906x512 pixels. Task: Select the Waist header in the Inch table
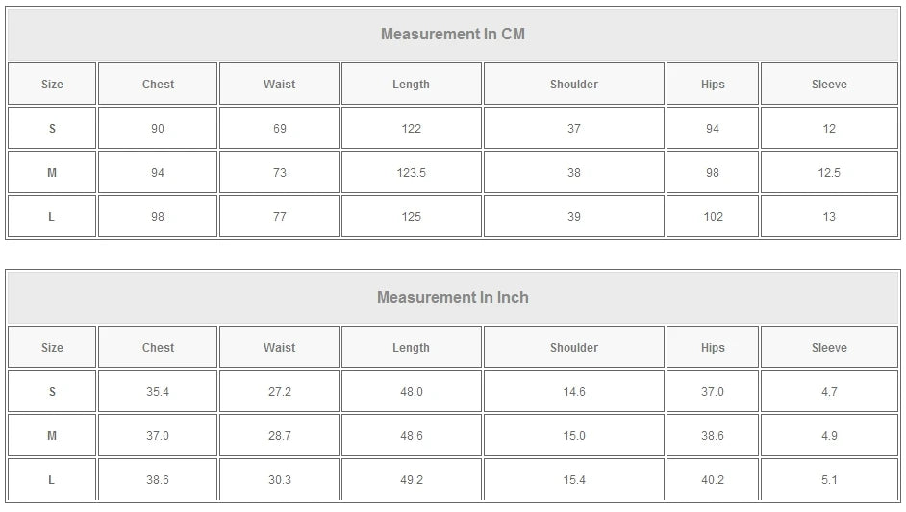279,348
